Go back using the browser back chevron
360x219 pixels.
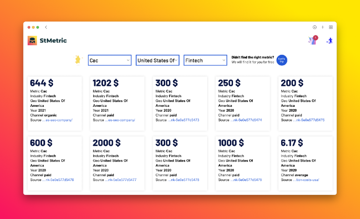pos(46,27)
